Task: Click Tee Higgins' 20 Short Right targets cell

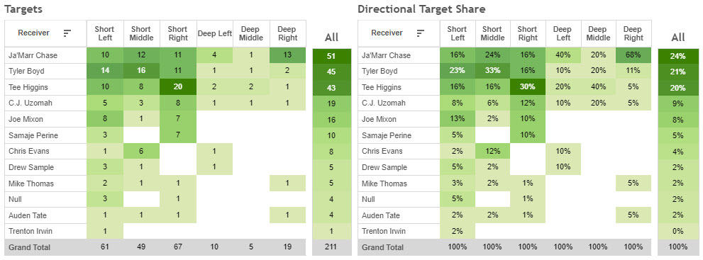Action: click(x=177, y=87)
